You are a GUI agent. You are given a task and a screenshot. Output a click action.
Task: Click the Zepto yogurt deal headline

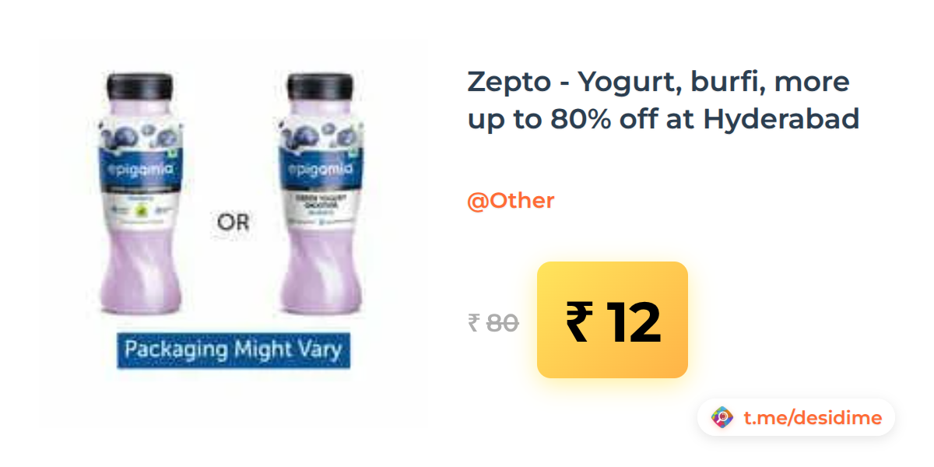(663, 100)
